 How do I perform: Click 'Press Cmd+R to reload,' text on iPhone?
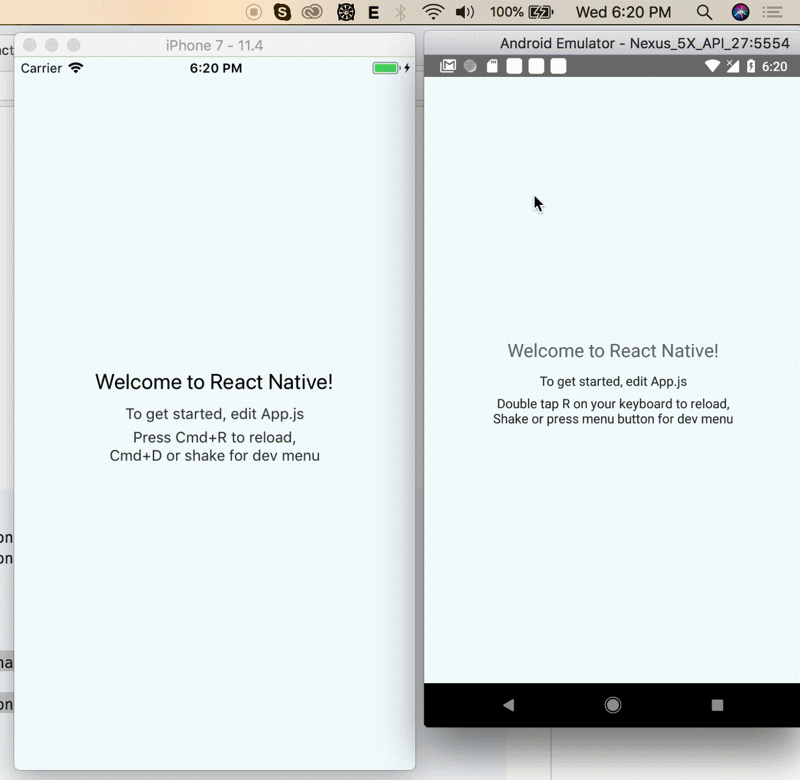click(x=215, y=437)
